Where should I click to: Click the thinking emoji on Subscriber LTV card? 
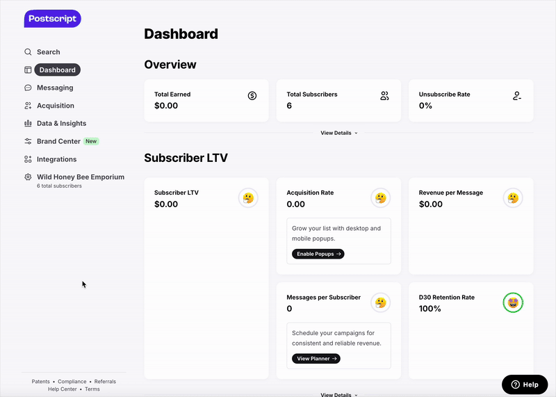click(248, 198)
